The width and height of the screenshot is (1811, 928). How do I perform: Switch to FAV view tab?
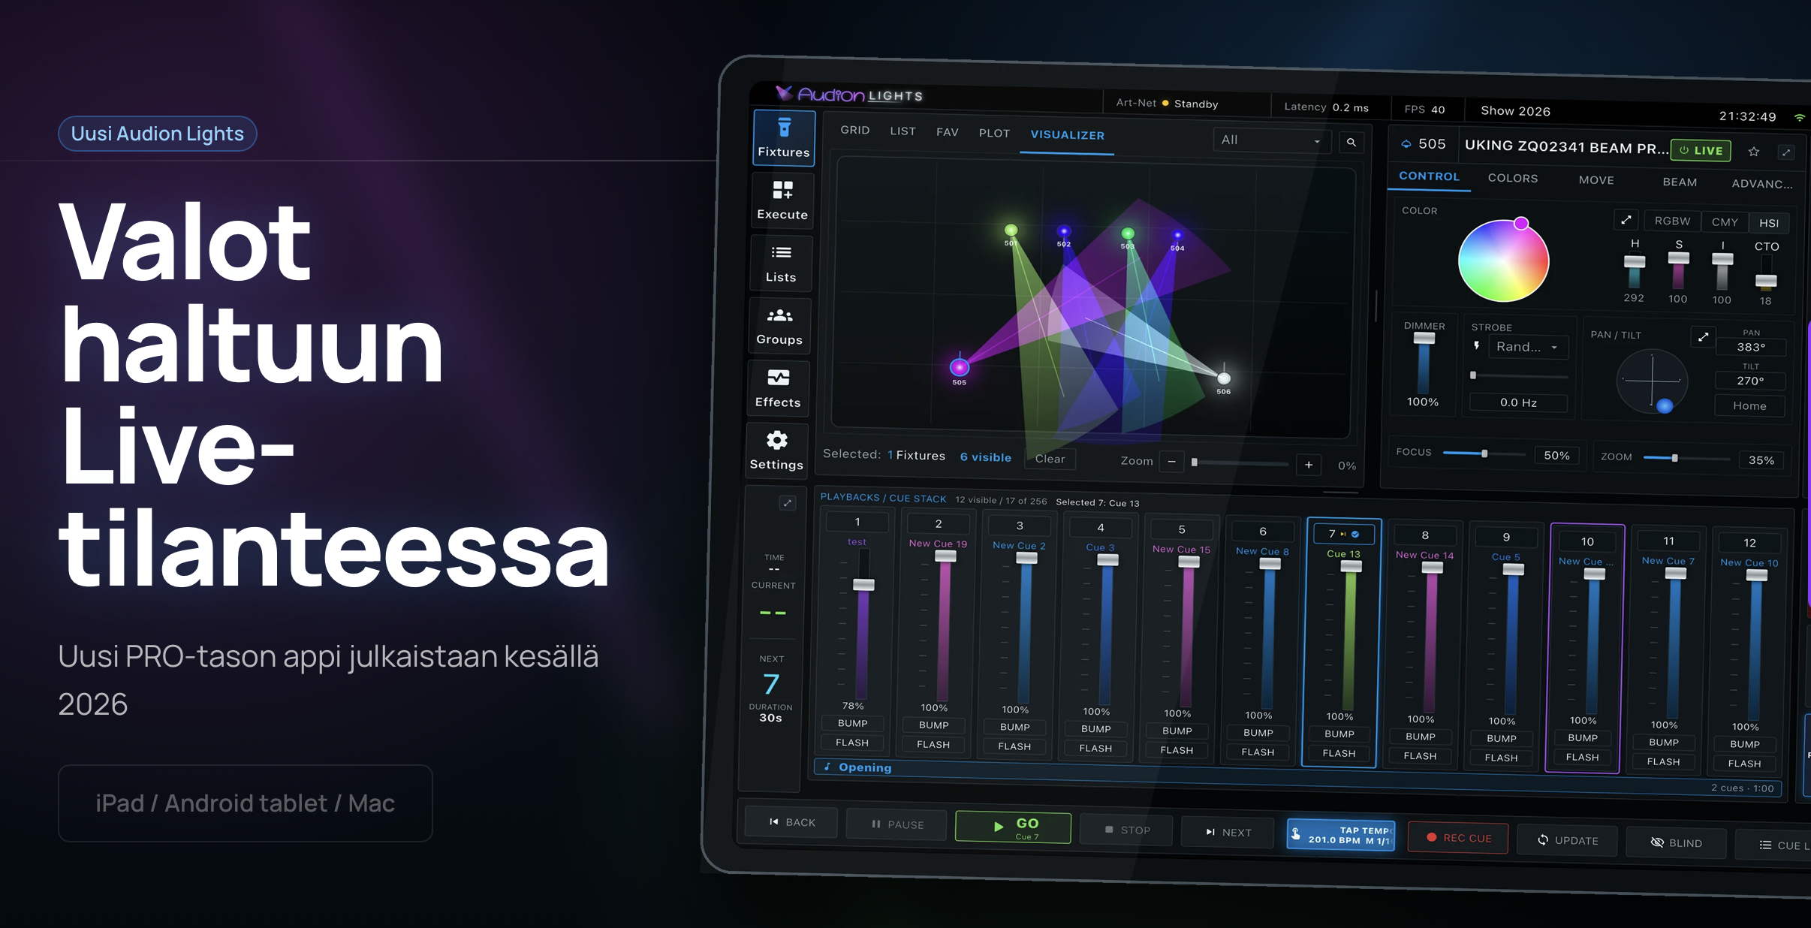[948, 132]
